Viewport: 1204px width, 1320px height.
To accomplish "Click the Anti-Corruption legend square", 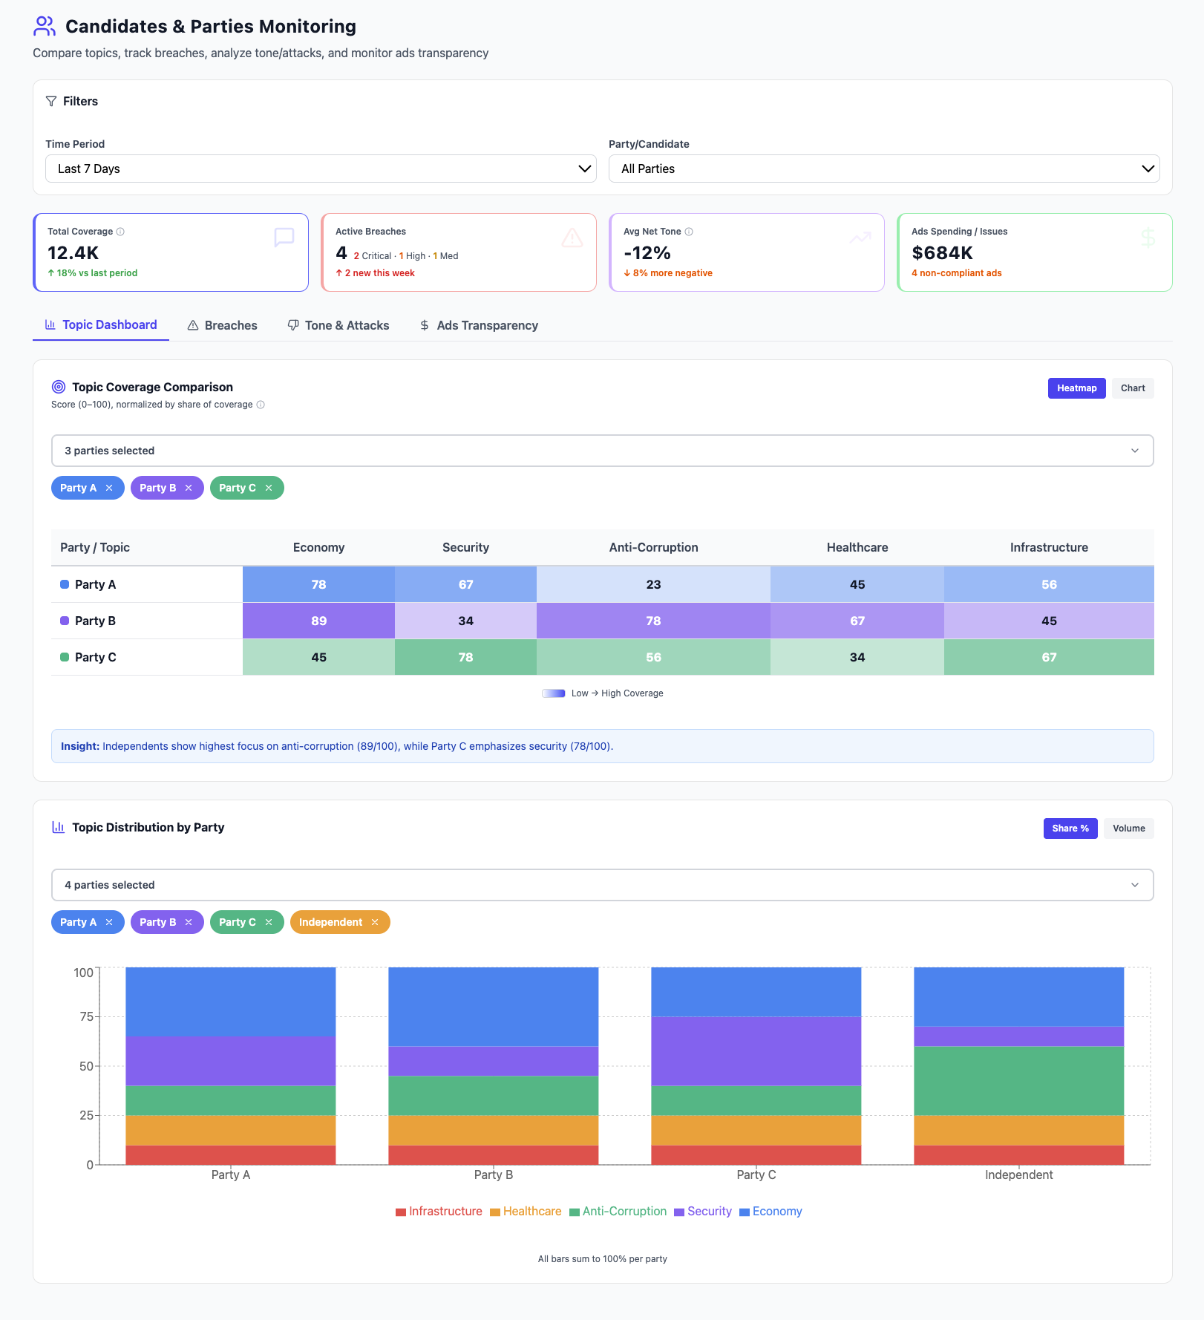I will pos(575,1212).
